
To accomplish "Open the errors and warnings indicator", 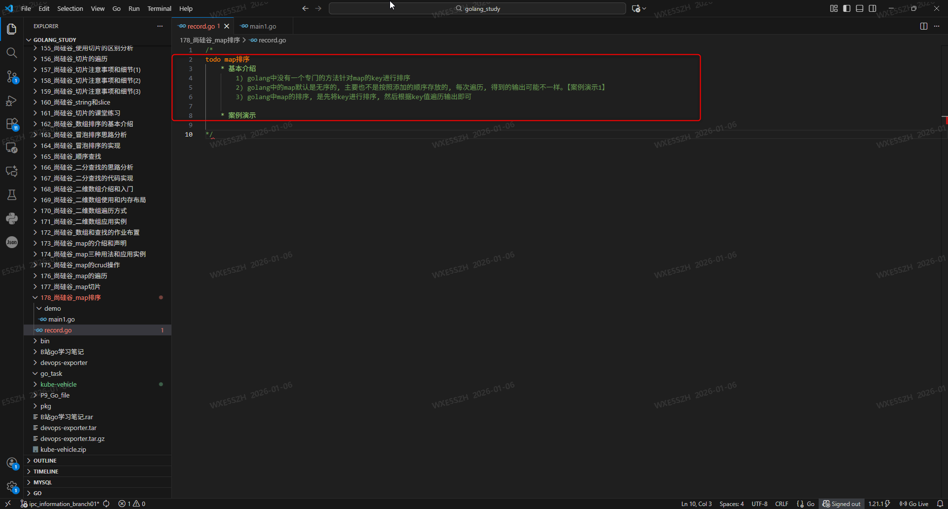I will [132, 504].
